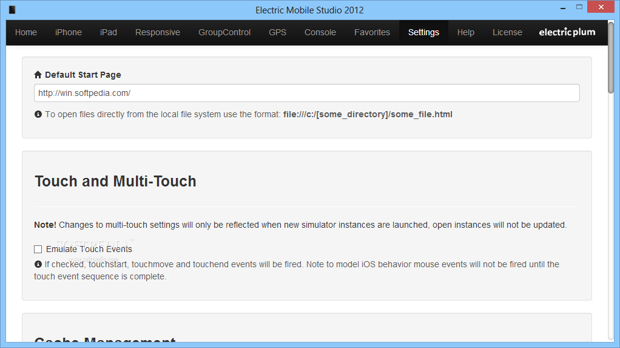The image size is (620, 348).
Task: Open the Responsive tab
Action: click(158, 32)
